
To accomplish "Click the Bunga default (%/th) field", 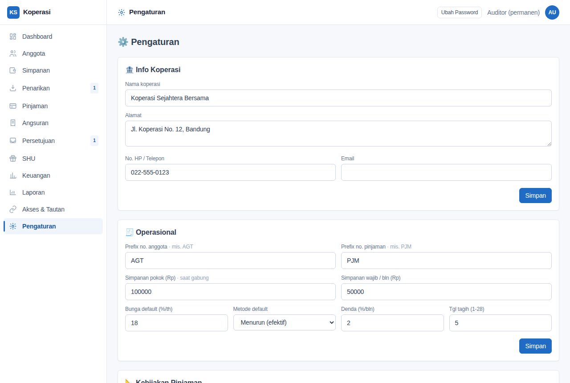I will click(x=176, y=323).
